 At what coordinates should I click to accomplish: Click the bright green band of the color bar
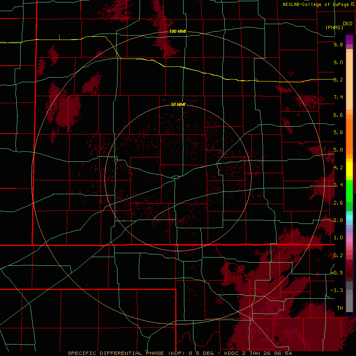[349, 191]
